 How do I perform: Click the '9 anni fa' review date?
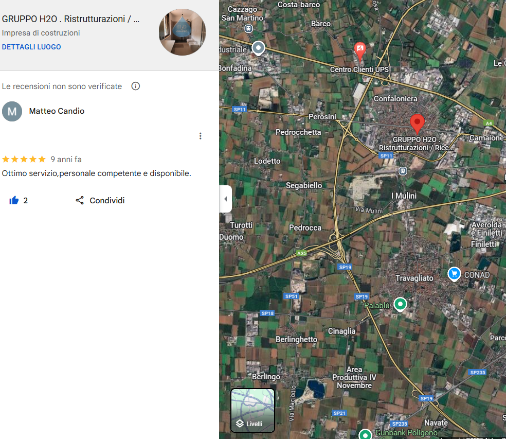point(66,159)
